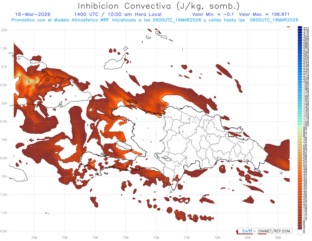Click the '0600UTC_18MAR2026' valid-until timestamp
This screenshot has height=241, width=312.
tap(274, 20)
